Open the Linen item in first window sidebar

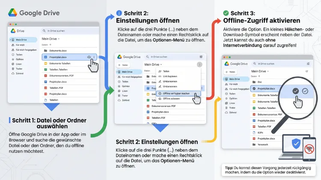pyautogui.click(x=17, y=64)
